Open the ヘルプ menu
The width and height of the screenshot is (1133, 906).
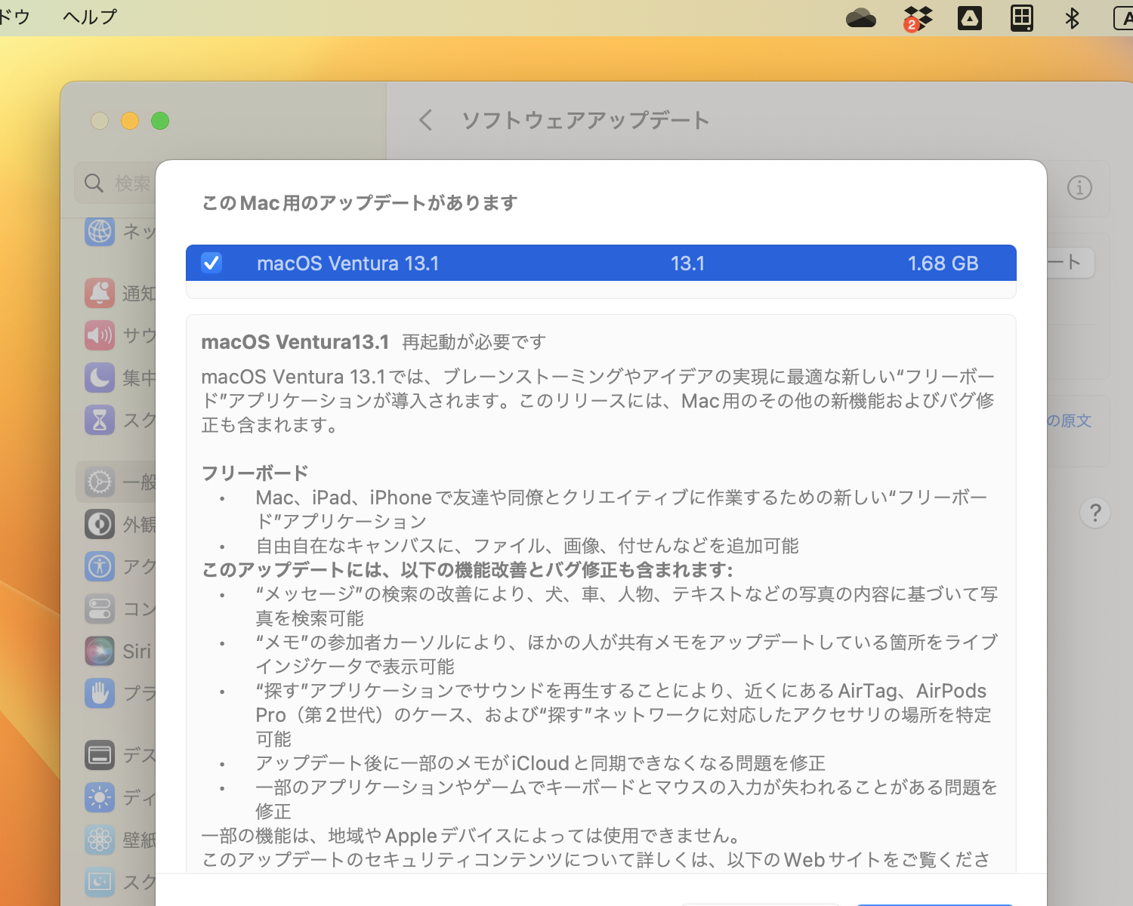click(88, 17)
